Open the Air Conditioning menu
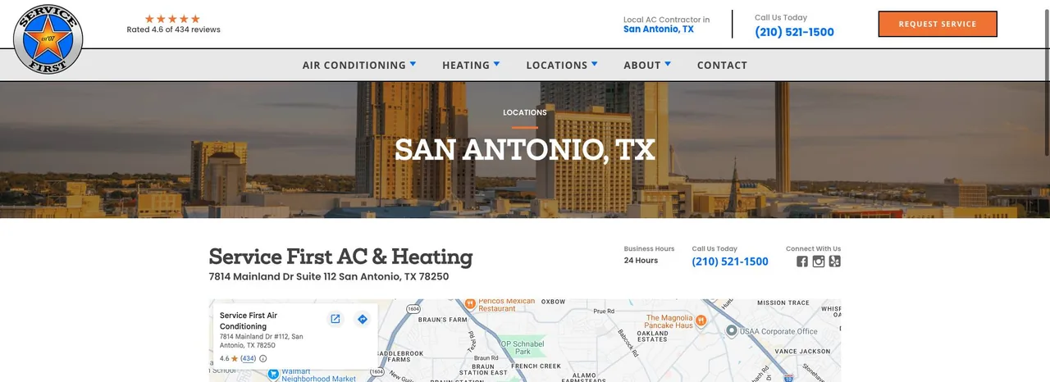Screen dimensions: 1050x382 [354, 65]
